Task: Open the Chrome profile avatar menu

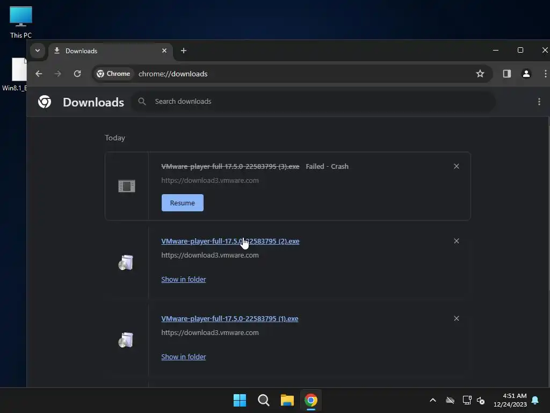Action: tap(526, 73)
